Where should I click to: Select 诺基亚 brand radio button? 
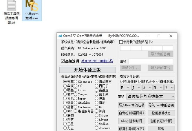tap(96, 90)
